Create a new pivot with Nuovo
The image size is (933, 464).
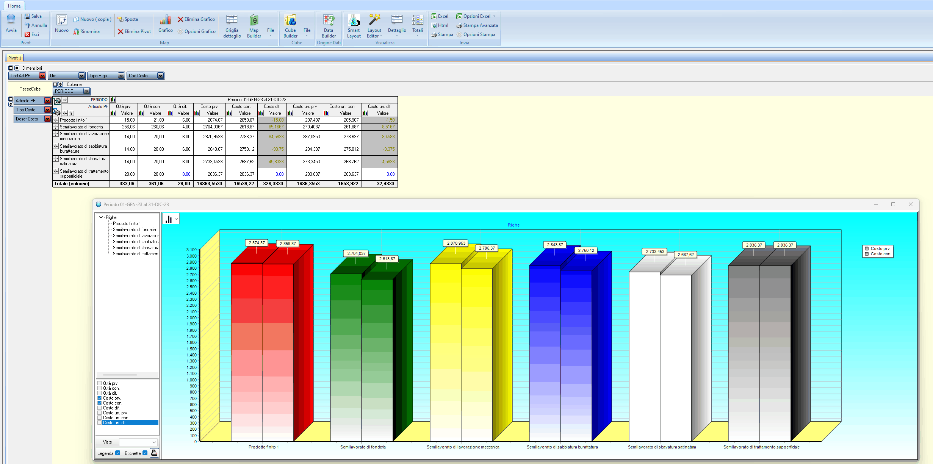[x=62, y=23]
